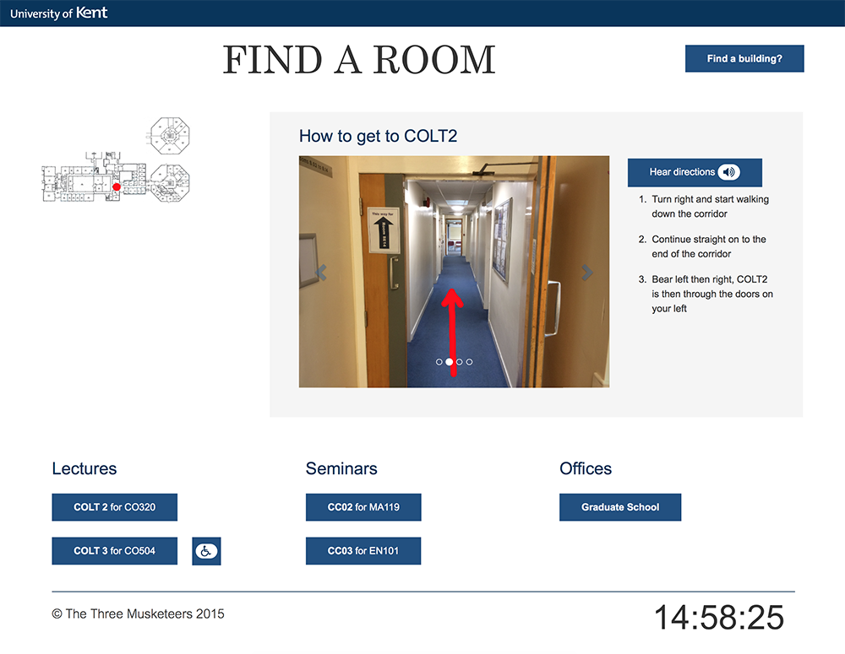Jump to the third carousel slide dot
Viewport: 845px width, 654px height.
tap(460, 362)
